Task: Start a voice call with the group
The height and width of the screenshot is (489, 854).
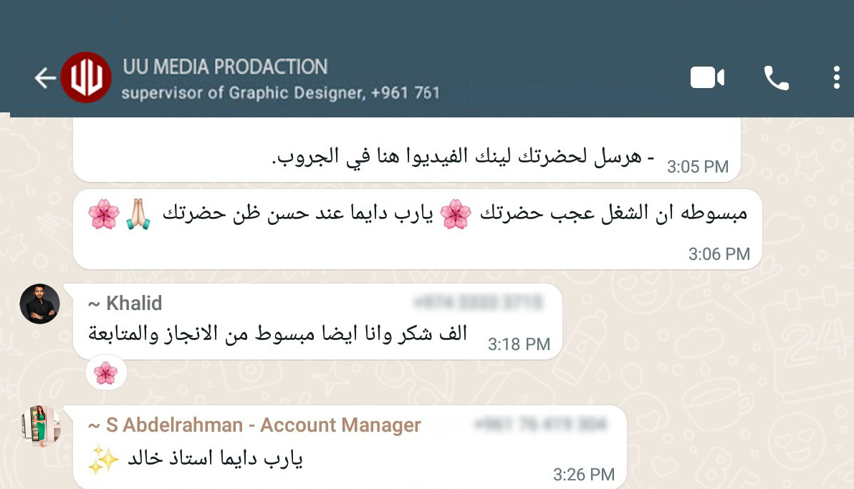Action: 776,77
